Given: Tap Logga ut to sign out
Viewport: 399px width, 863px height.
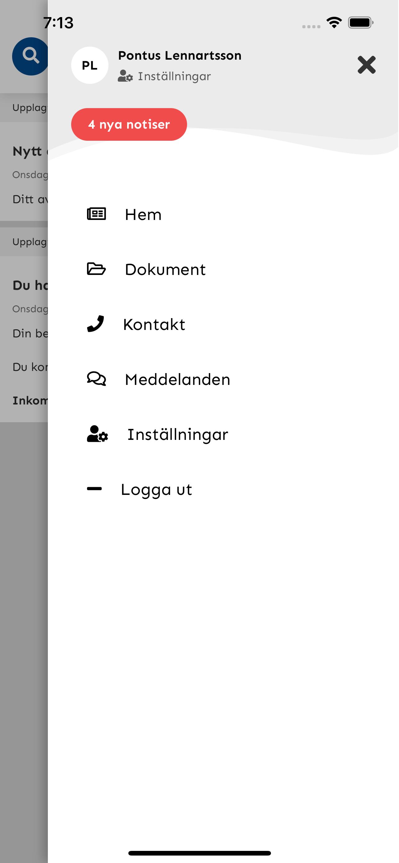Looking at the screenshot, I should coord(156,490).
